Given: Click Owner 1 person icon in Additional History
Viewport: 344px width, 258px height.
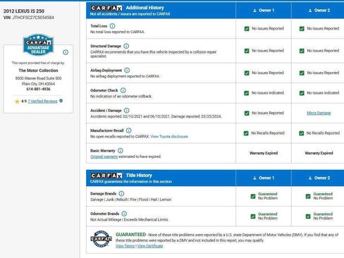Looking at the screenshot, I should (254, 11).
